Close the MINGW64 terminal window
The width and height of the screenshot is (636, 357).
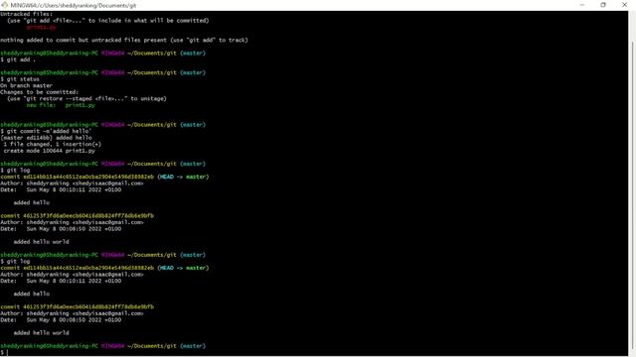pos(625,5)
